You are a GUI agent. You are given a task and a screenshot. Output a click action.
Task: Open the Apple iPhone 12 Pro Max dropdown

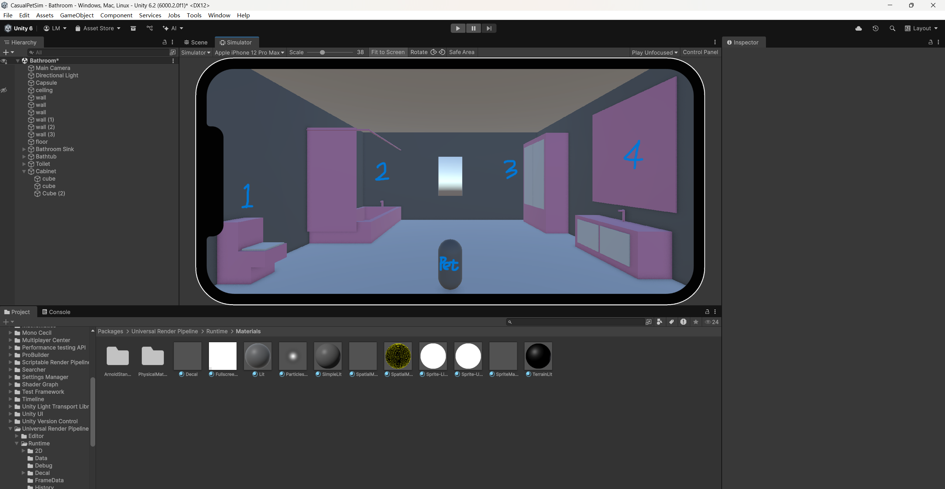tap(250, 52)
